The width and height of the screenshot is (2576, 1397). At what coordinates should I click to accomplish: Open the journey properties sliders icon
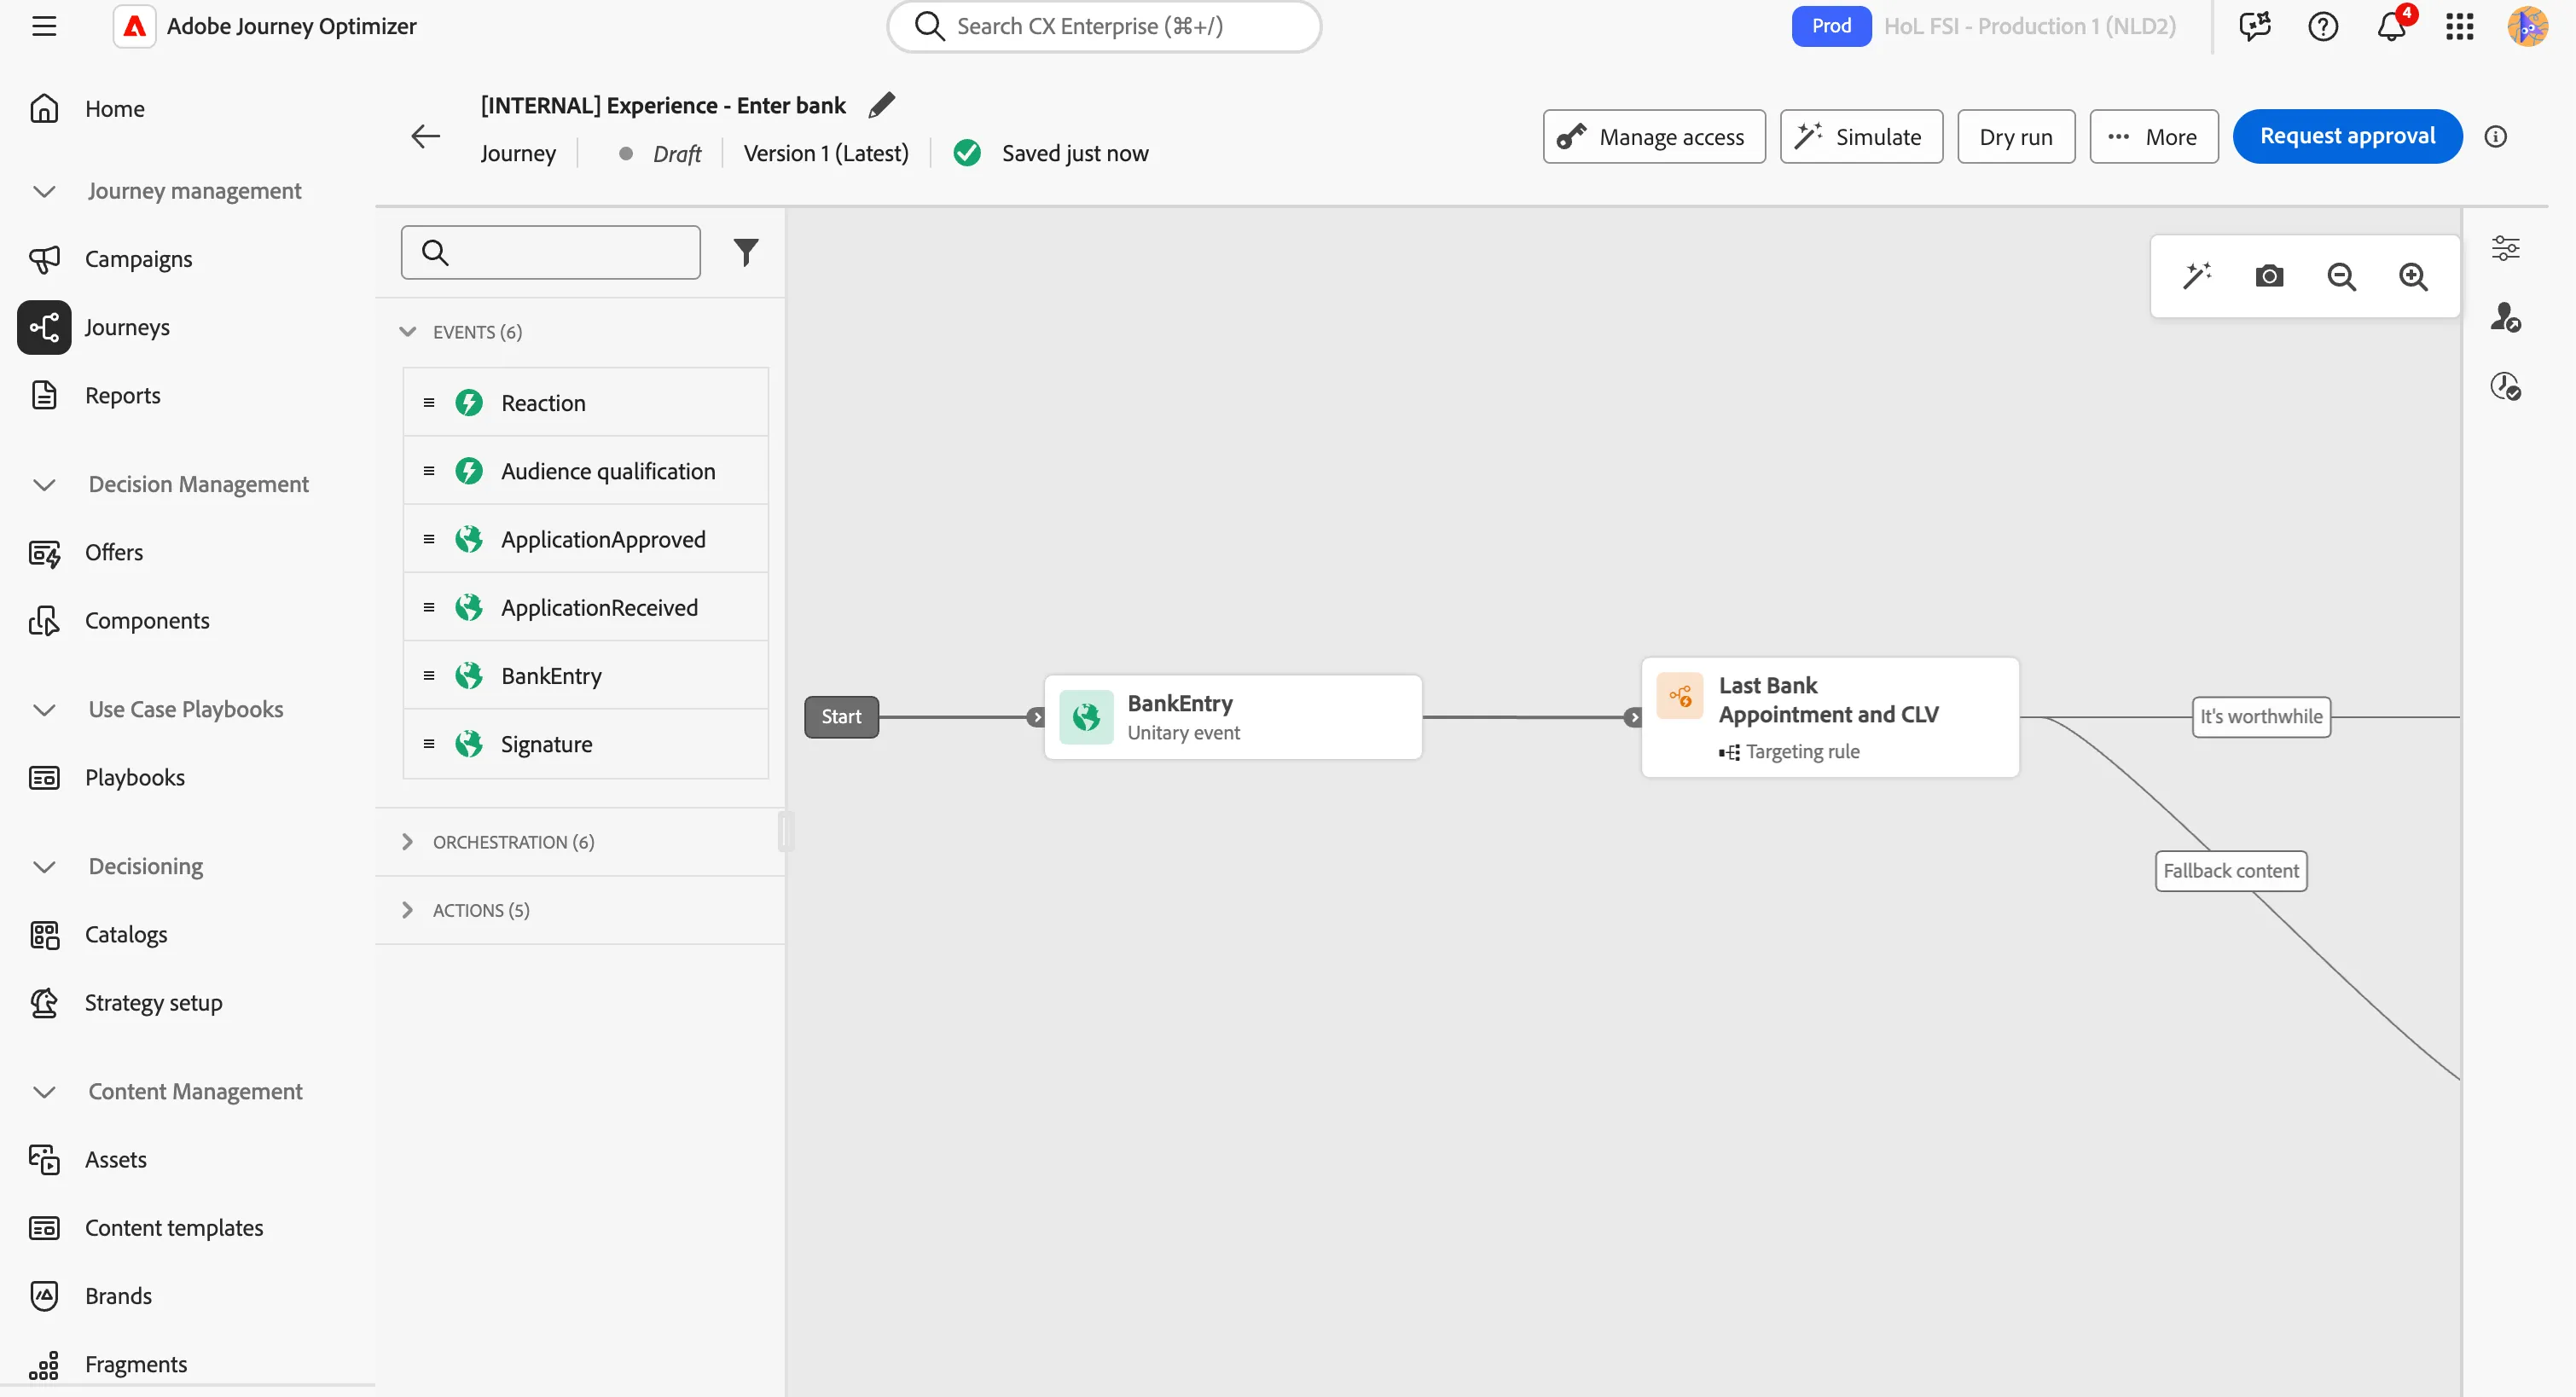[x=2505, y=248]
